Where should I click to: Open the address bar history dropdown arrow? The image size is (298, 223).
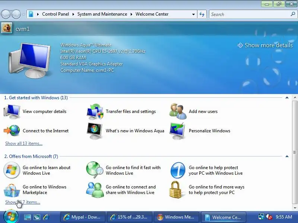[x=193, y=14]
